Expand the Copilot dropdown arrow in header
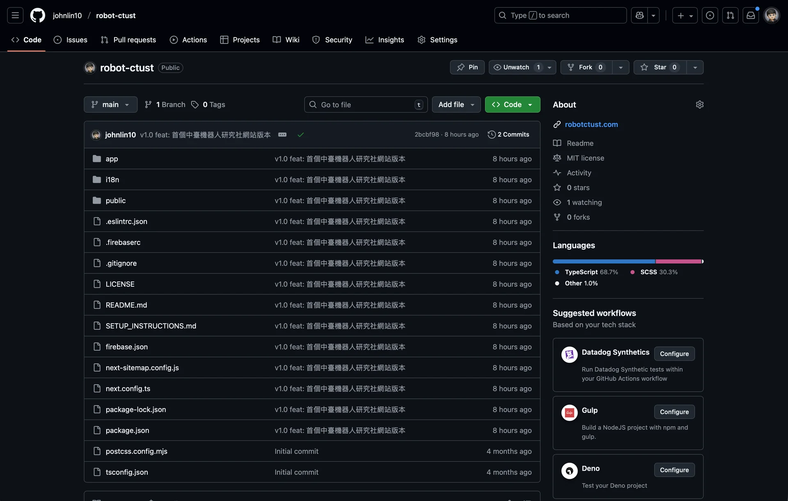788x501 pixels. (653, 16)
